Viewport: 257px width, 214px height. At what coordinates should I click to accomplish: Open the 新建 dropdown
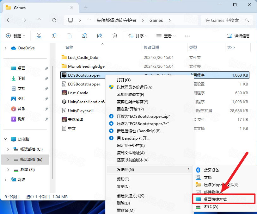pyautogui.click(x=15, y=36)
